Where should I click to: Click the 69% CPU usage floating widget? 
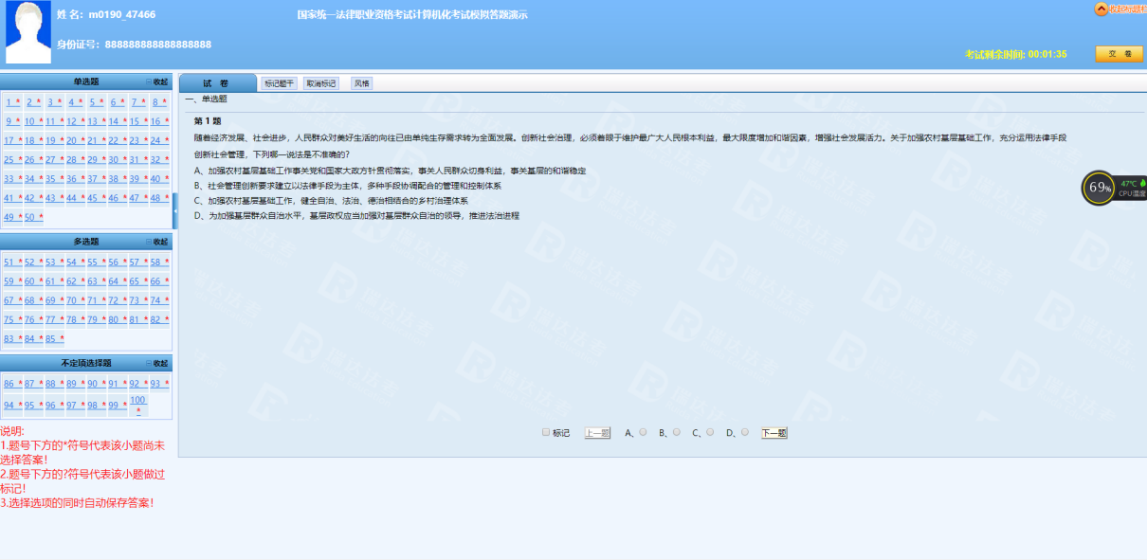(1099, 188)
